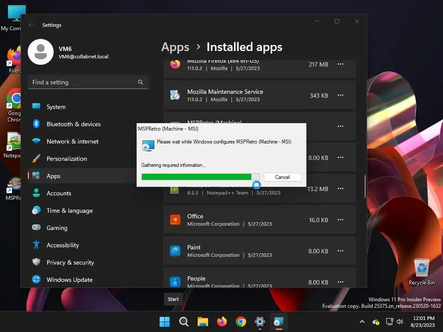Screen dimensions: 443x332
Task: Click the Network wifi icon in sidebar
Action: [x=36, y=141]
